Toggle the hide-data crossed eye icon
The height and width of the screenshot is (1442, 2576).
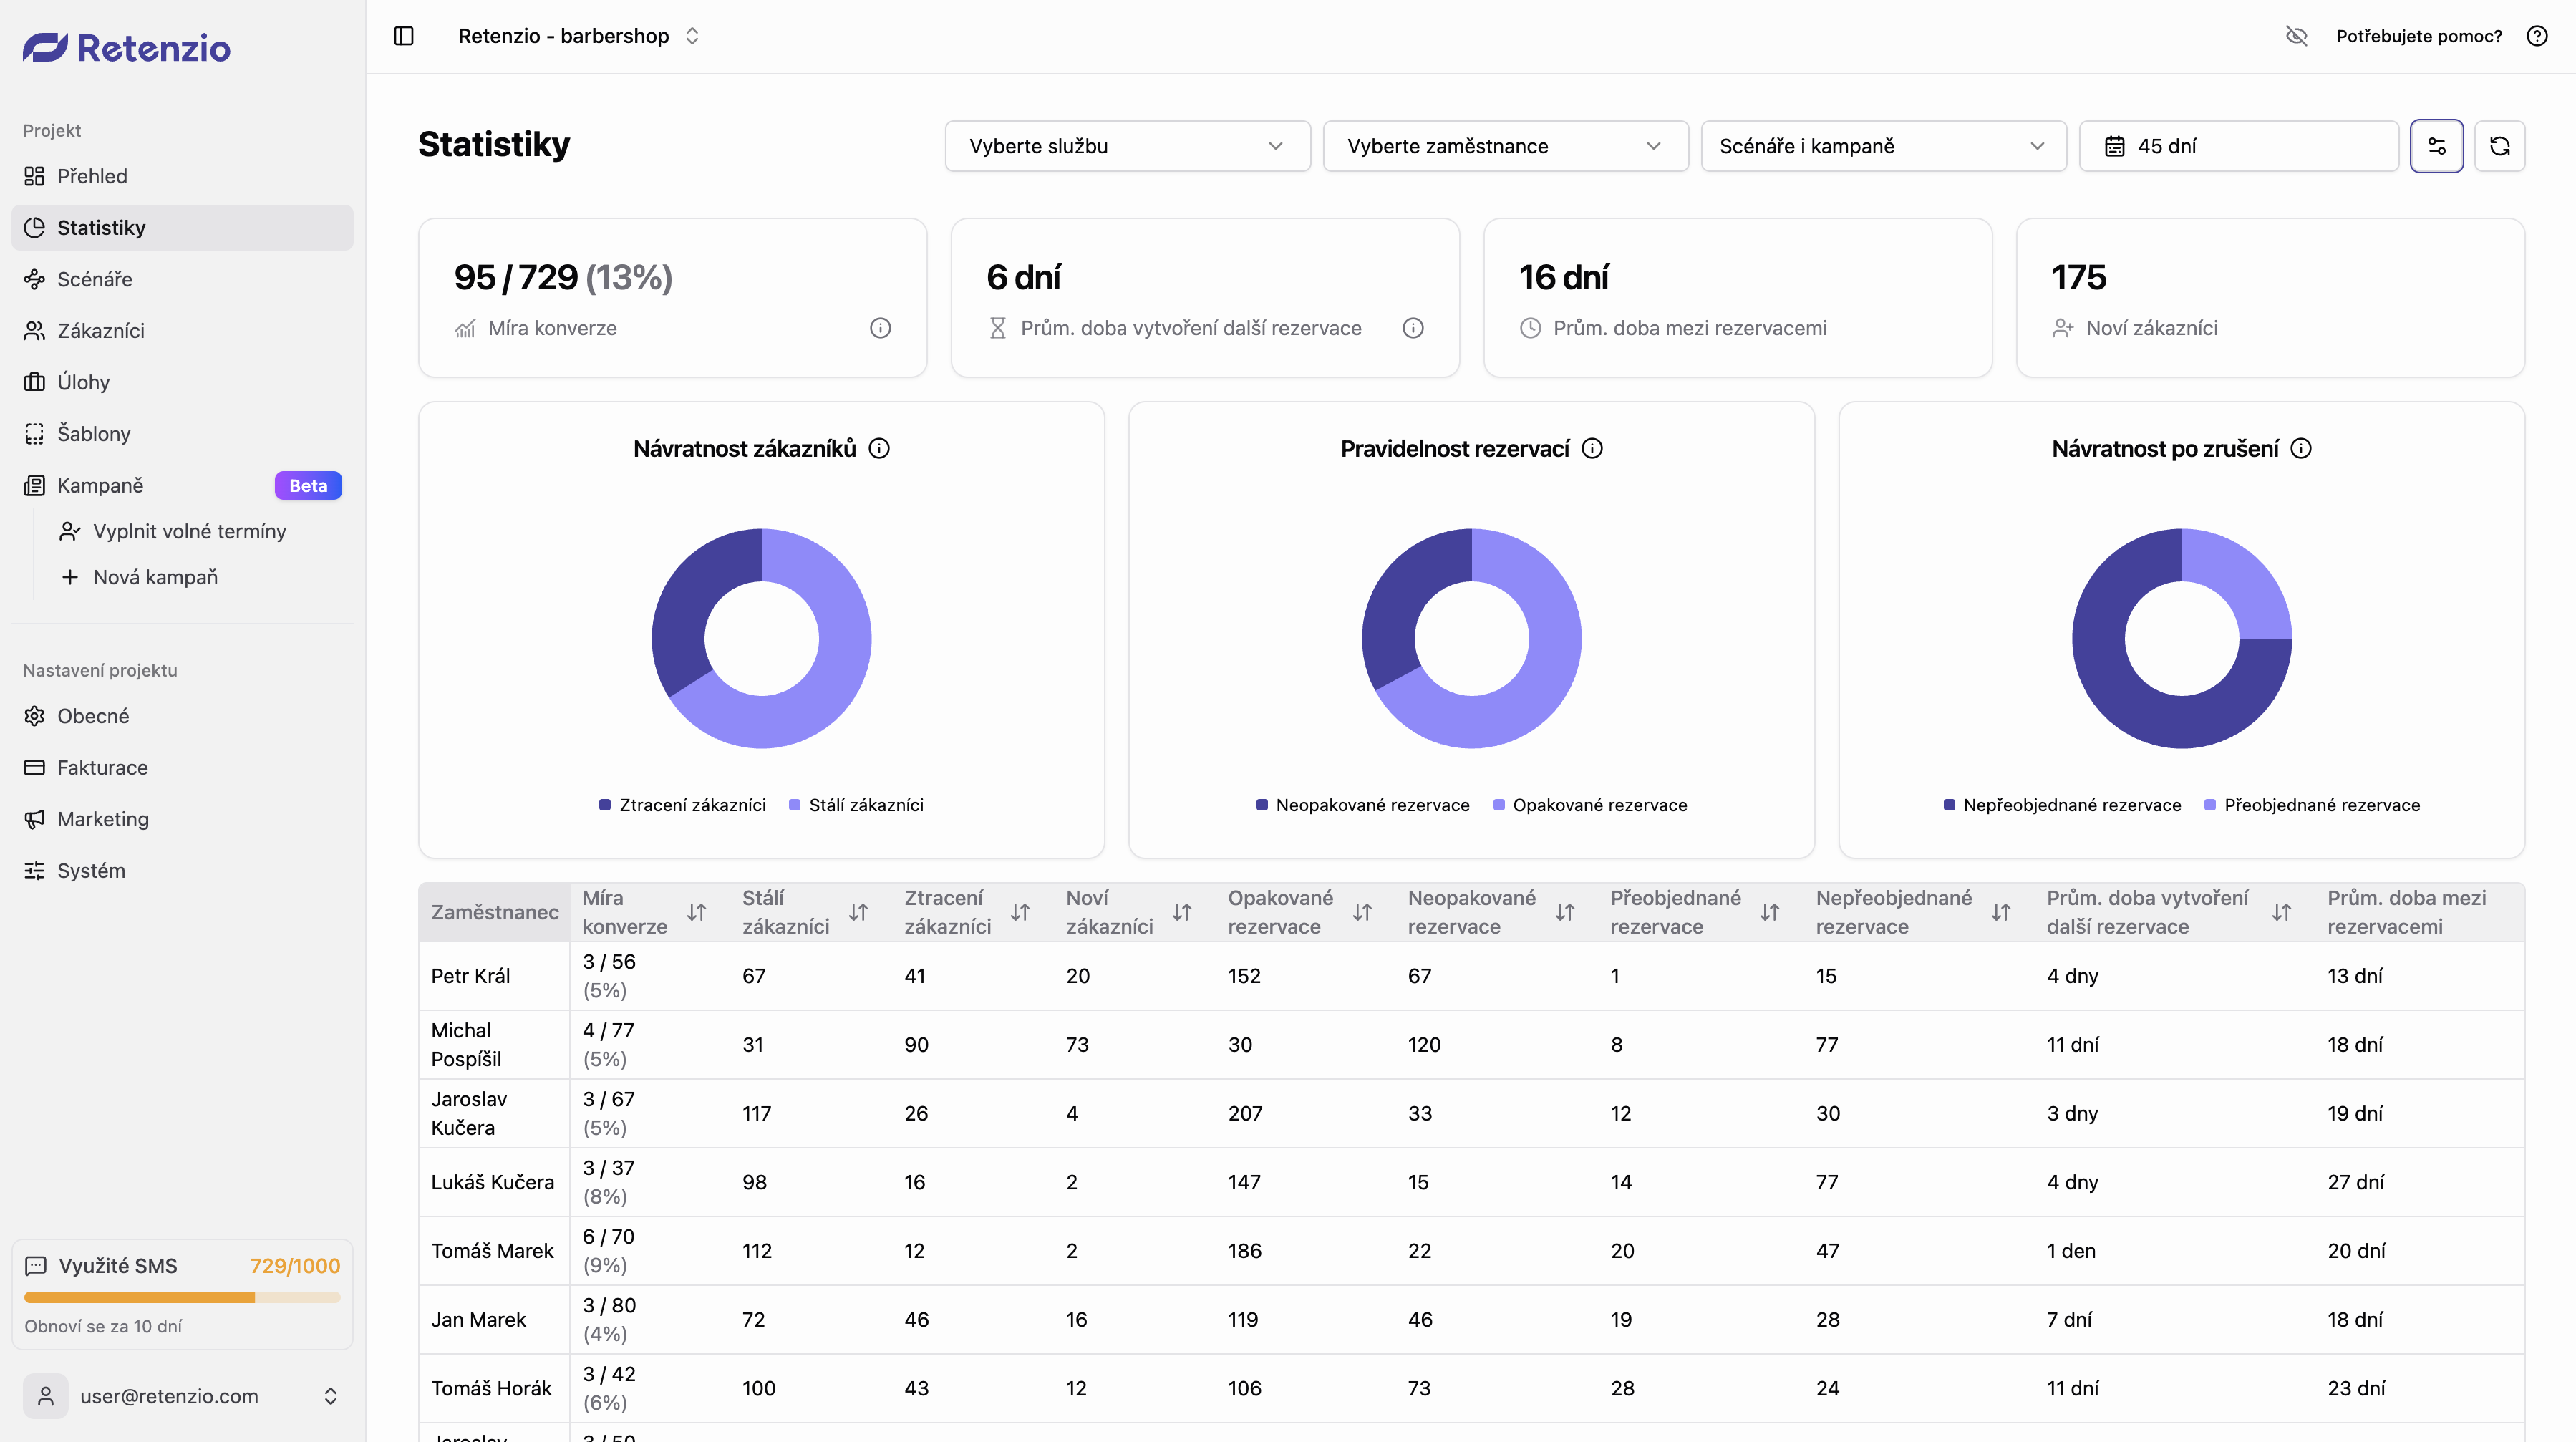(2296, 36)
